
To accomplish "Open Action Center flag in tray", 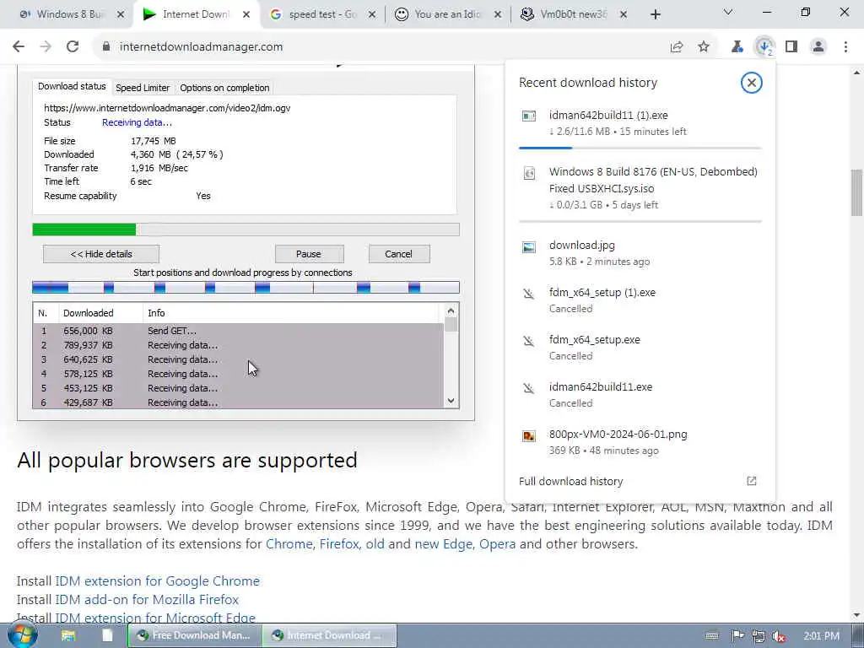I will point(737,636).
